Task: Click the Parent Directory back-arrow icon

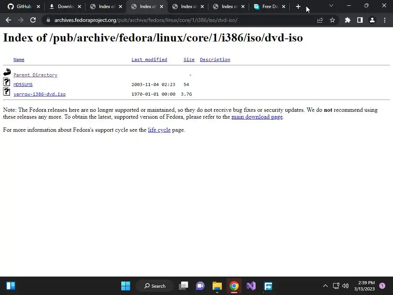Action: click(7, 72)
